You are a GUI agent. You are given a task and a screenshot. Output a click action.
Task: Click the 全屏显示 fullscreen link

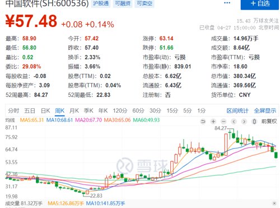(265, 110)
